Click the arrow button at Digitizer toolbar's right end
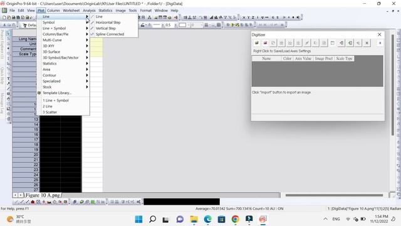Viewport: 401px width, 226px height. (380, 43)
